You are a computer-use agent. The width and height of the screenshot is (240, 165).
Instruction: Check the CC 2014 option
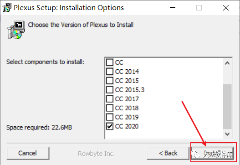tap(110, 72)
